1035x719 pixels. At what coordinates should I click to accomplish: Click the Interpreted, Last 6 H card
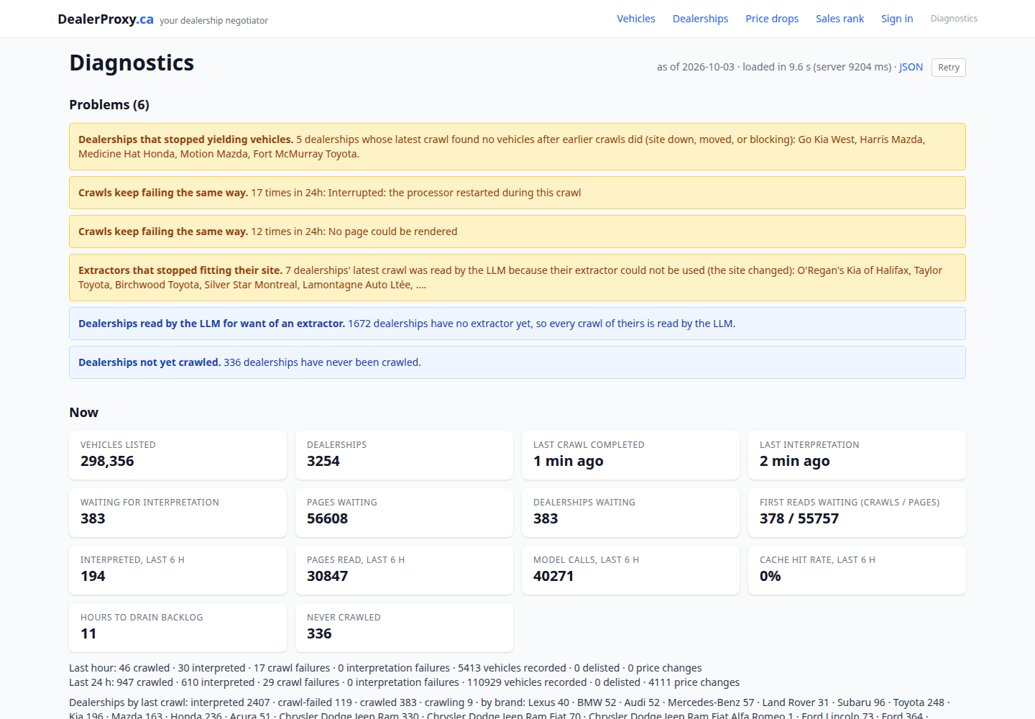pos(178,570)
